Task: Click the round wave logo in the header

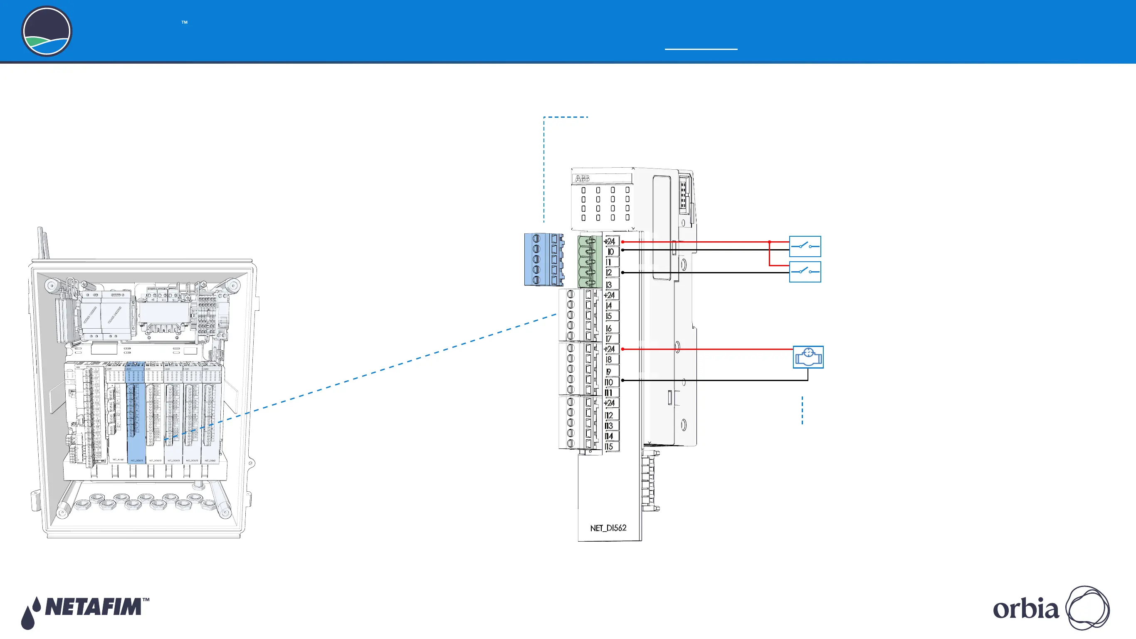Action: 47,31
